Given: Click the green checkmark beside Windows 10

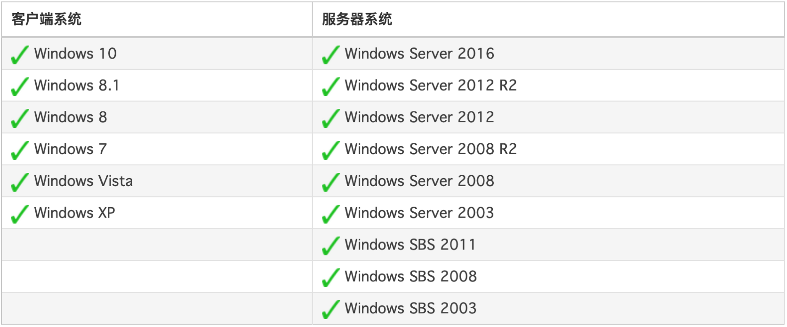Looking at the screenshot, I should (20, 55).
